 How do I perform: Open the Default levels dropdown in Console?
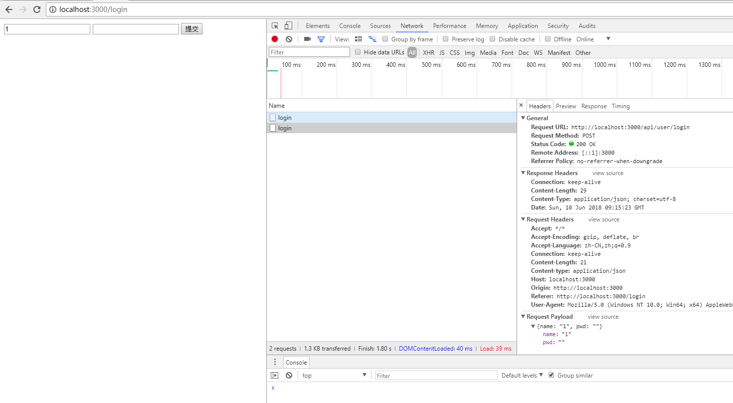[x=522, y=376]
